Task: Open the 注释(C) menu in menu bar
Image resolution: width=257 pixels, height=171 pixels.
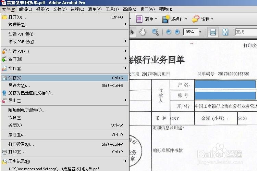Action: (x=77, y=9)
